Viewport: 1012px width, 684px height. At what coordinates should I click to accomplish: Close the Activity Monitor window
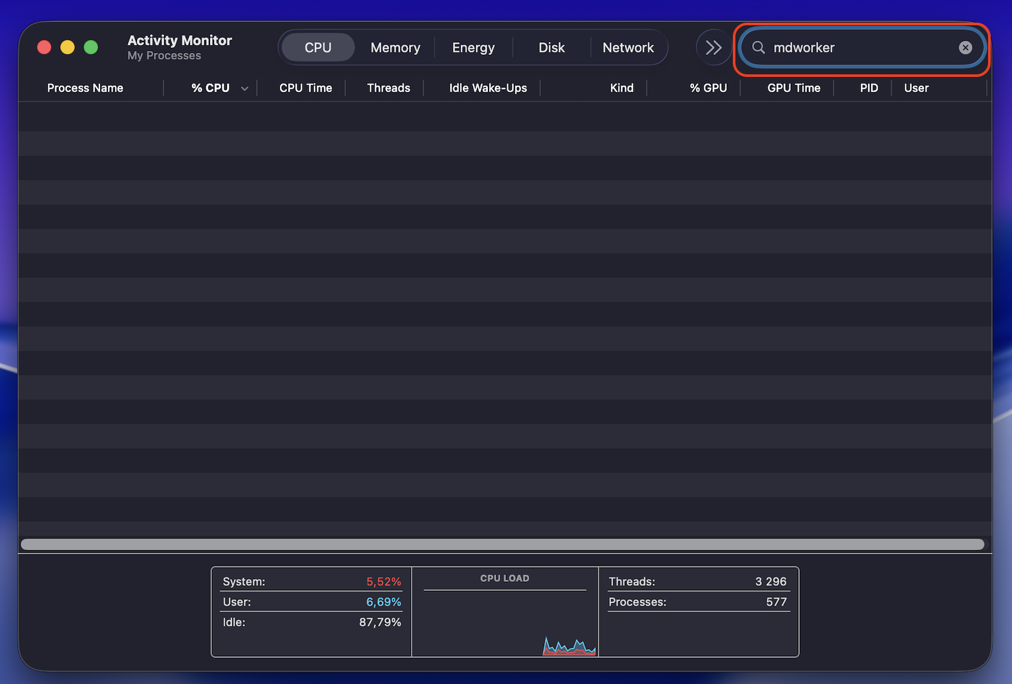coord(44,47)
